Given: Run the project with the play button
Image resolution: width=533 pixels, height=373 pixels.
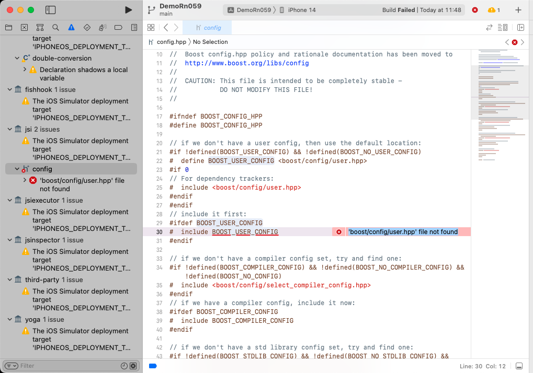Looking at the screenshot, I should [x=129, y=10].
